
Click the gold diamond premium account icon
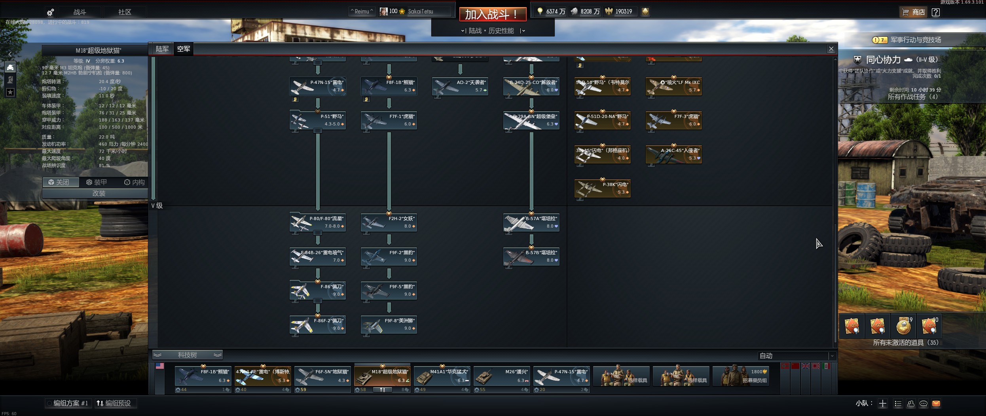[x=645, y=12]
